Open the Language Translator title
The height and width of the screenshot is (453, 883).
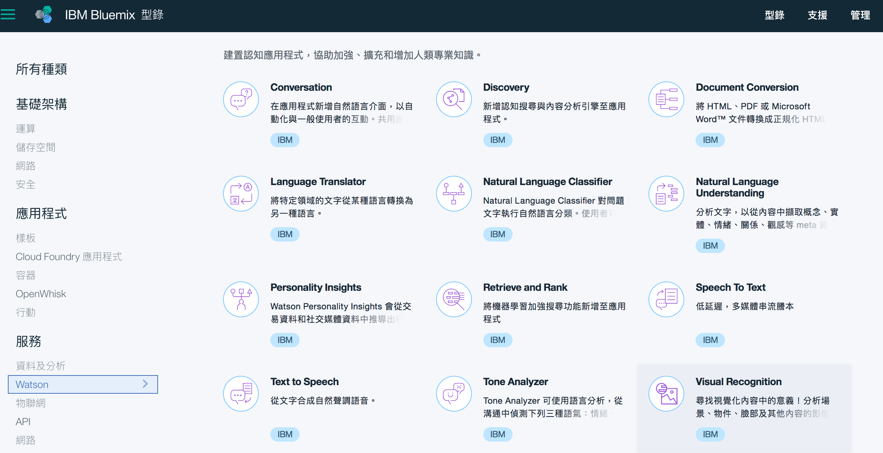(318, 181)
